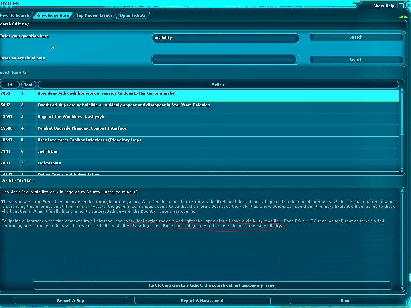Viewport: 411px width, 308px height.
Task: Click the id cell 5642
Action: click(x=10, y=107)
